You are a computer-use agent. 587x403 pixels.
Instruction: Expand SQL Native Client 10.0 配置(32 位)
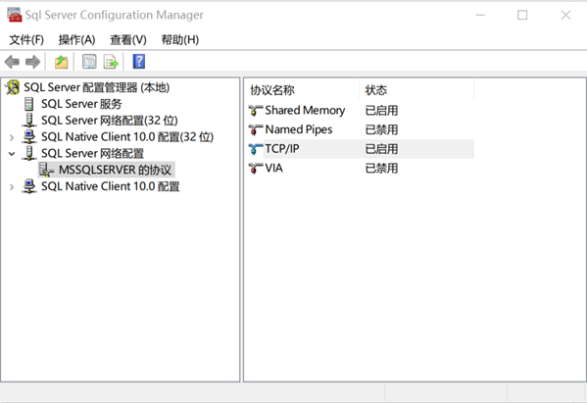click(x=12, y=137)
